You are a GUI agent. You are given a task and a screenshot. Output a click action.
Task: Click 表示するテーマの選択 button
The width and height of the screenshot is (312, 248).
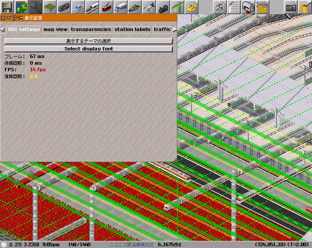tap(89, 41)
